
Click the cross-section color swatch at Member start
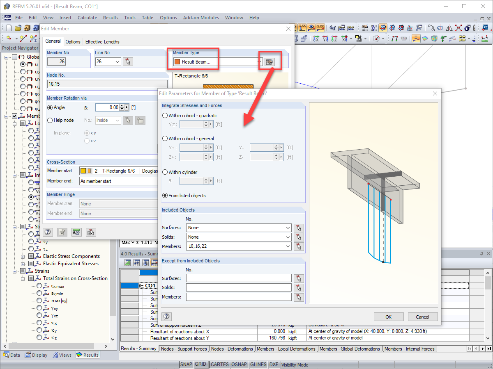[83, 171]
